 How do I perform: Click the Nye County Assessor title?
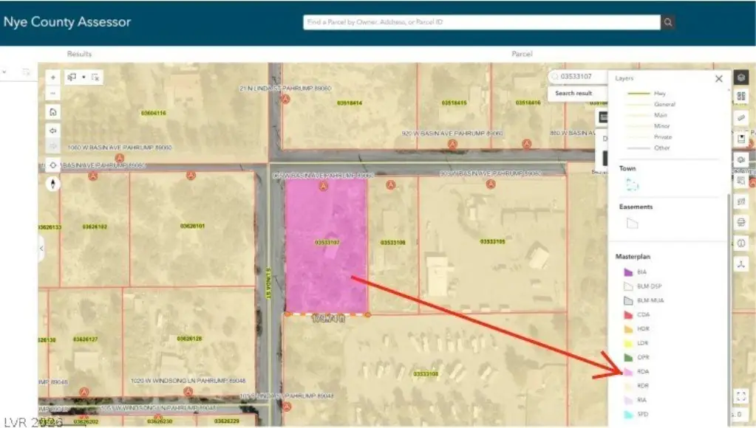tap(67, 21)
